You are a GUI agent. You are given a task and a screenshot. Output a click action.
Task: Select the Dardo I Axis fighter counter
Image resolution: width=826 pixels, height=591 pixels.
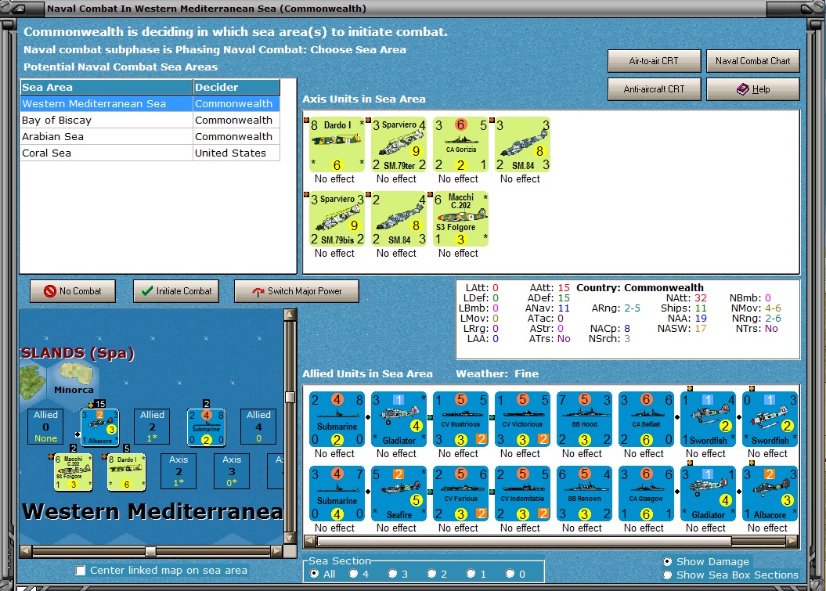click(337, 144)
